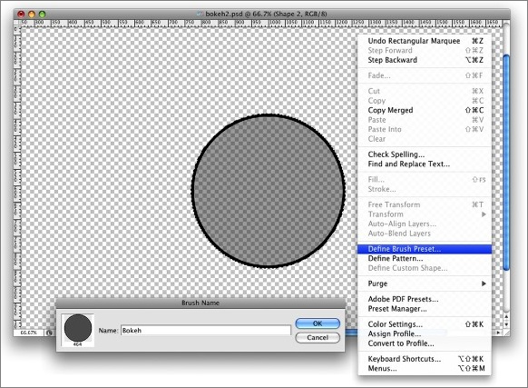This screenshot has height=388, width=528.
Task: Click the Name text field containing Bokeh
Action: click(x=205, y=331)
